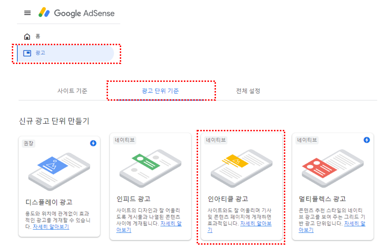Viewport: 381px width, 248px height.
Task: Click the 신규 광고 단위 만들기 heading
Action: tap(54, 121)
